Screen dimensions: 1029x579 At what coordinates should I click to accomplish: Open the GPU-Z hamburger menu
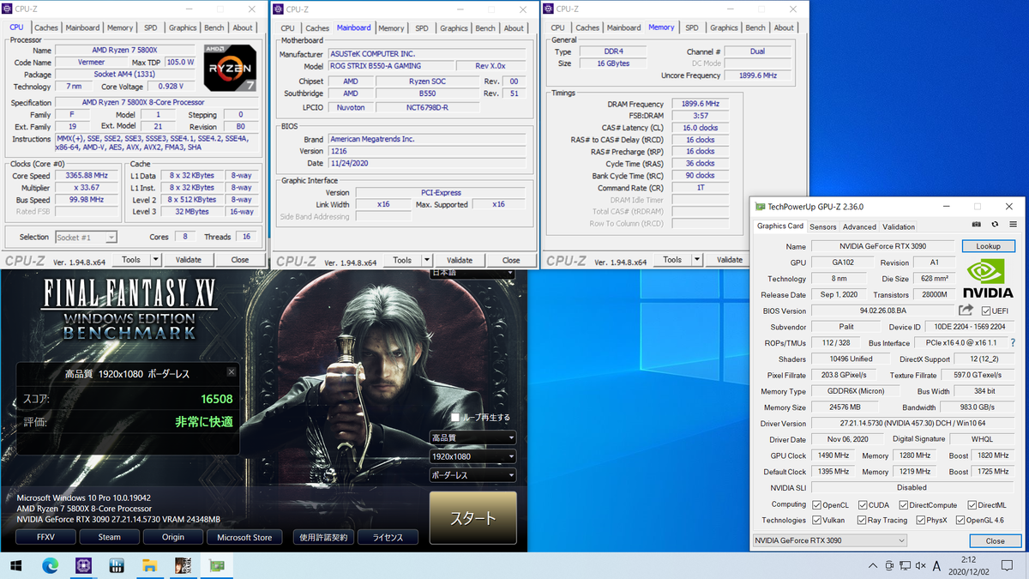(x=1013, y=225)
